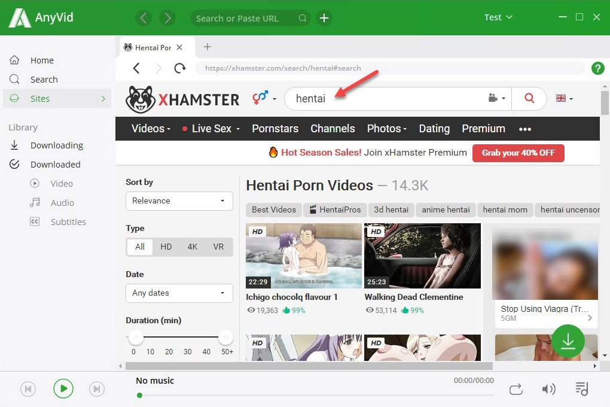Select the HD type filter
The image size is (610, 407).
tap(166, 247)
